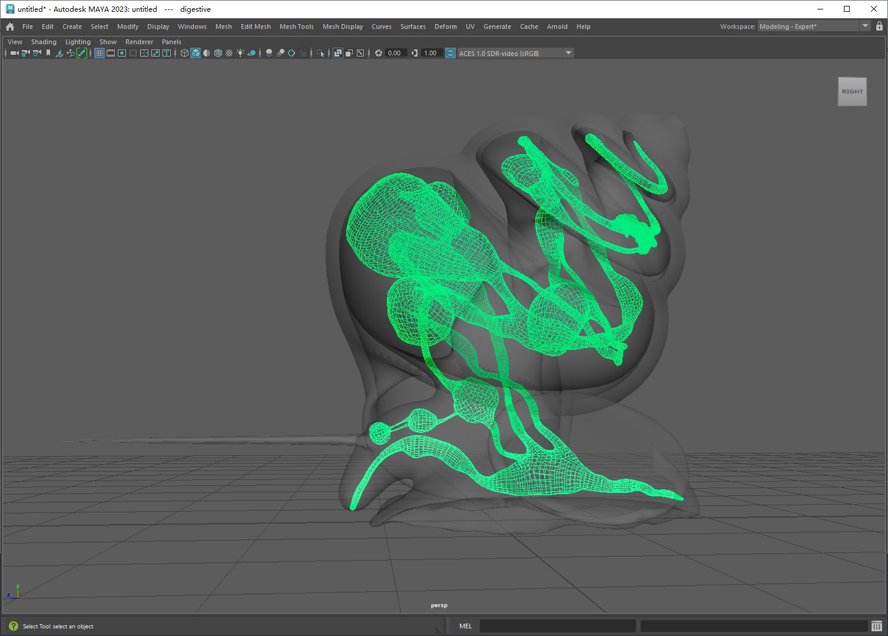Screen dimensions: 888x636
Task: Click the Lock Camera icon
Action: 25,53
